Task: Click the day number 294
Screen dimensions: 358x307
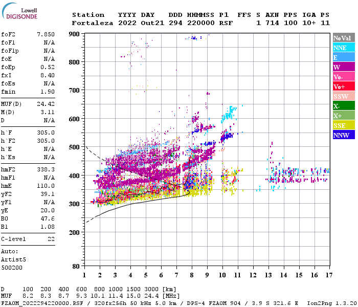Action: coord(175,23)
